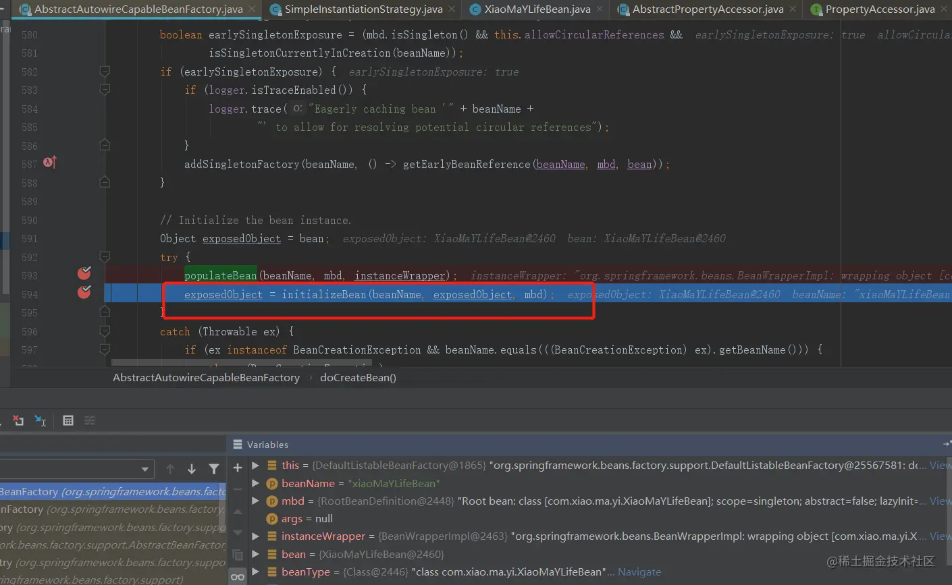Expand the beanName variable node
Screen dimensions: 952x585
(x=255, y=484)
